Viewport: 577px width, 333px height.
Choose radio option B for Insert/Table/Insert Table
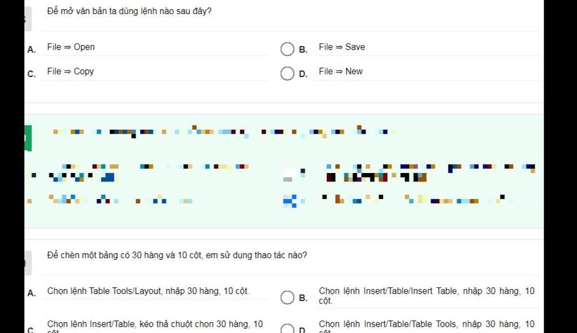pos(287,298)
